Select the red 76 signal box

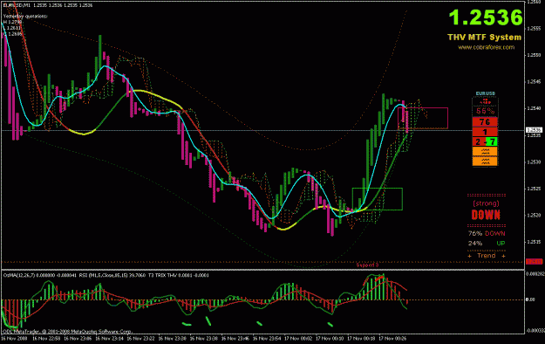pyautogui.click(x=485, y=122)
